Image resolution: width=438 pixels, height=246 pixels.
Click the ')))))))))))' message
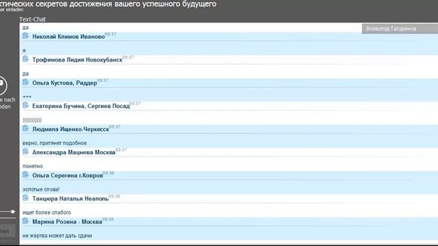[x=32, y=120]
